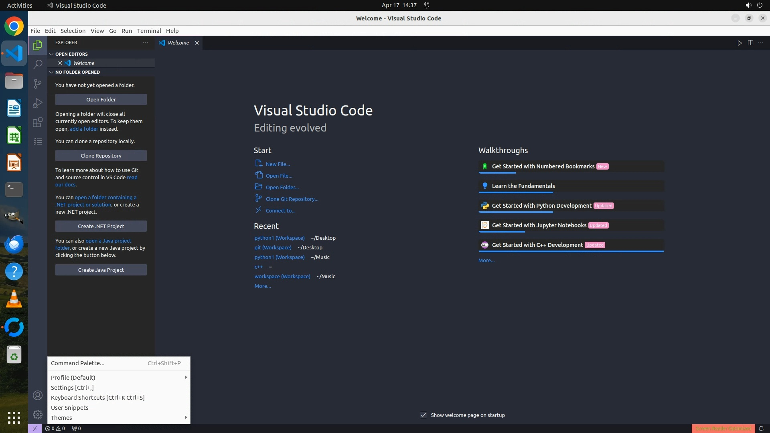The height and width of the screenshot is (433, 770).
Task: Toggle Show welcome page on startup checkbox
Action: (423, 415)
